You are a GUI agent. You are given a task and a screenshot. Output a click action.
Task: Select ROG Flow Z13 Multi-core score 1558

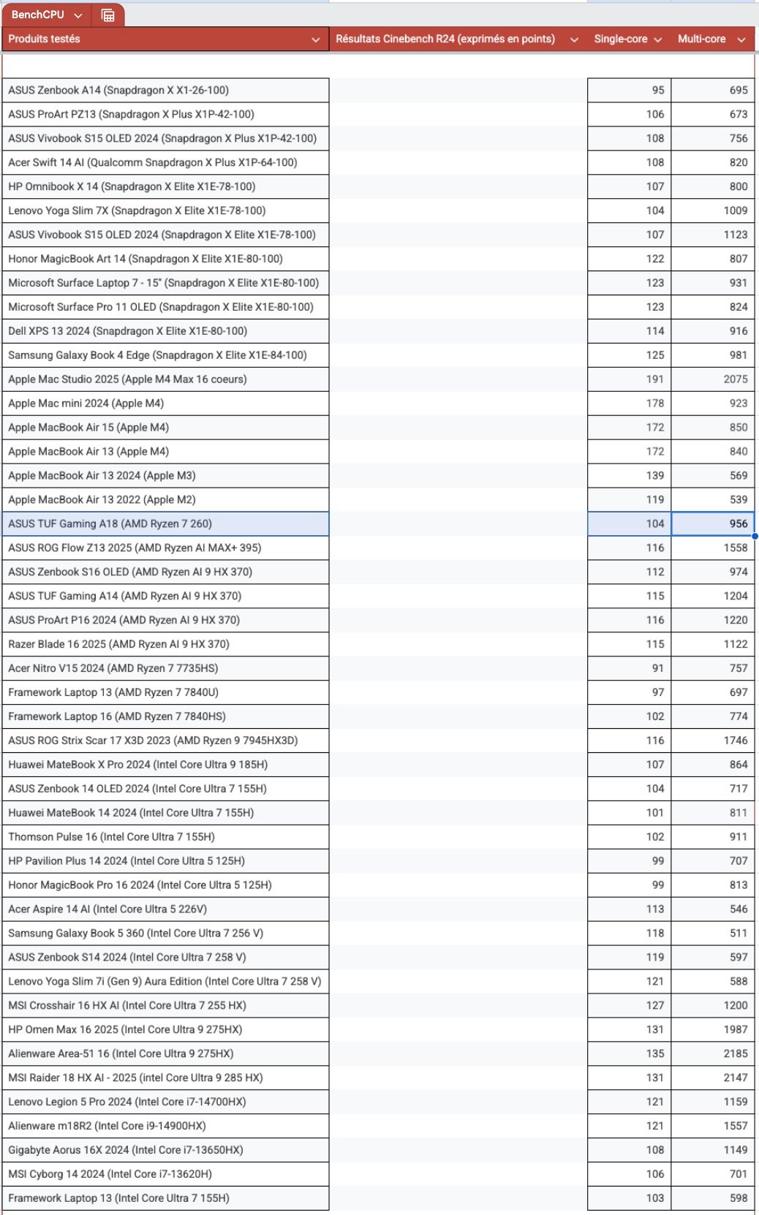pos(713,548)
